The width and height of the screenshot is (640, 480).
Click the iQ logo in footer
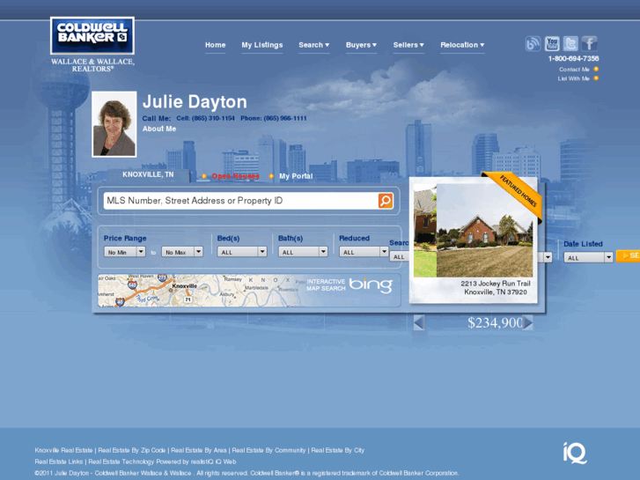coord(575,453)
